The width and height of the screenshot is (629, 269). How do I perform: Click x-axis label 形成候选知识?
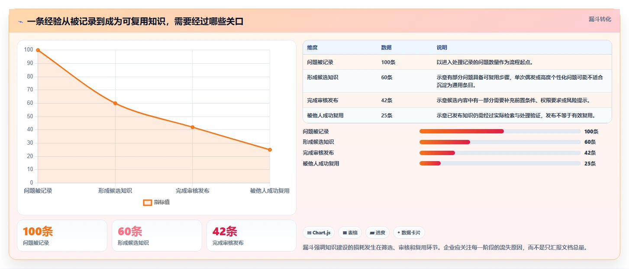pos(115,191)
